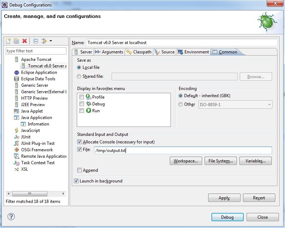Click the tree scrollbar left arrow
The image size is (285, 228).
(x=9, y=194)
